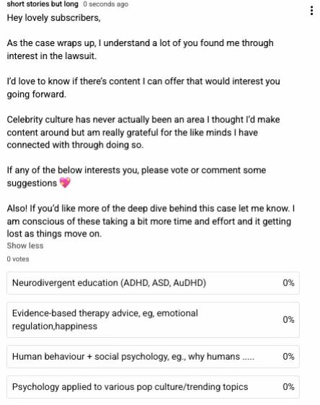Select the Human behaviour + social psychology option

coord(153,357)
